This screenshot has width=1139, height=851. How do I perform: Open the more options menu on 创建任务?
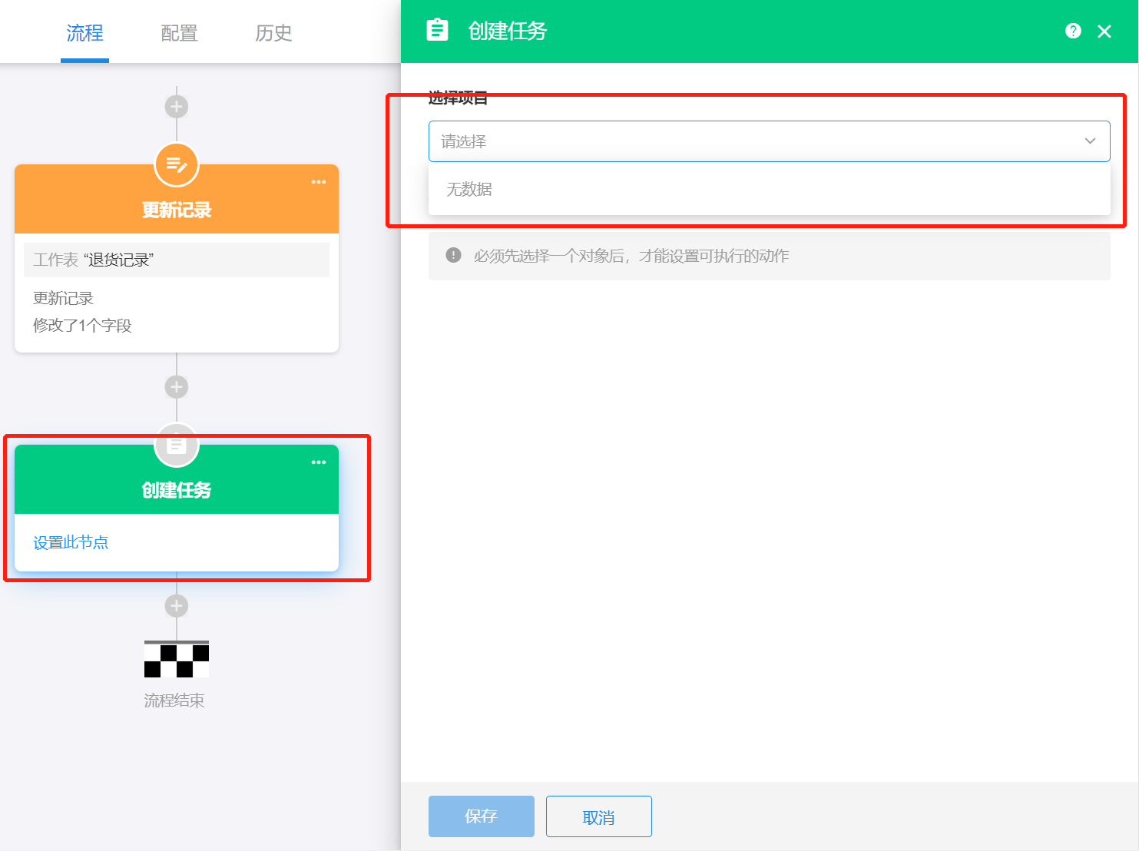[319, 462]
